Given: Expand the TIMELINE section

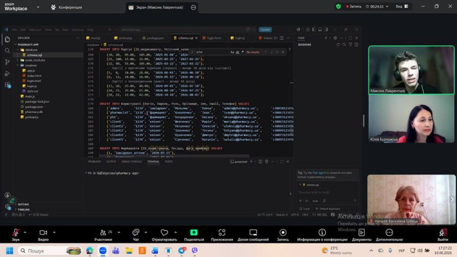Looking at the screenshot, I should pyautogui.click(x=22, y=209).
